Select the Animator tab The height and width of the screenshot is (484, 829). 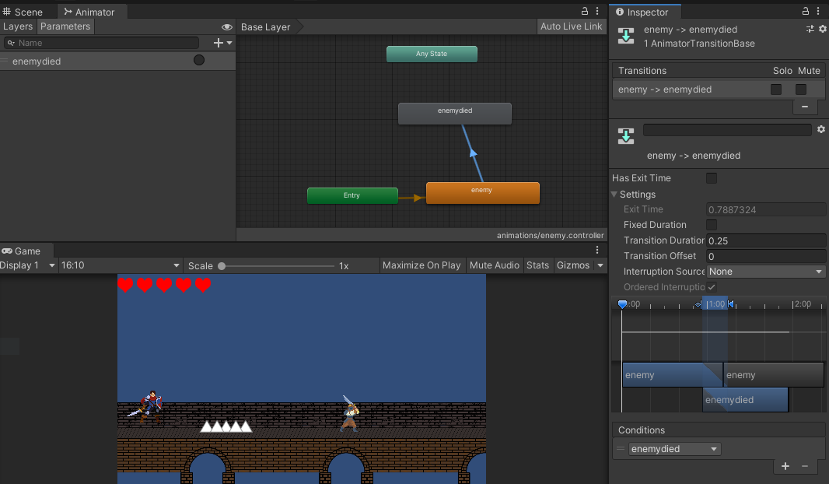(x=89, y=12)
